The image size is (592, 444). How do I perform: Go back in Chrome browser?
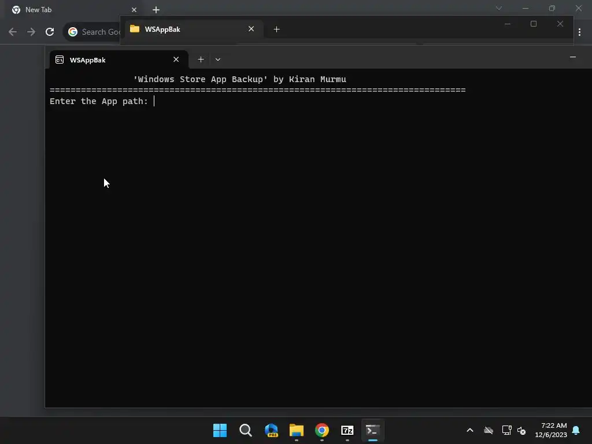point(13,32)
